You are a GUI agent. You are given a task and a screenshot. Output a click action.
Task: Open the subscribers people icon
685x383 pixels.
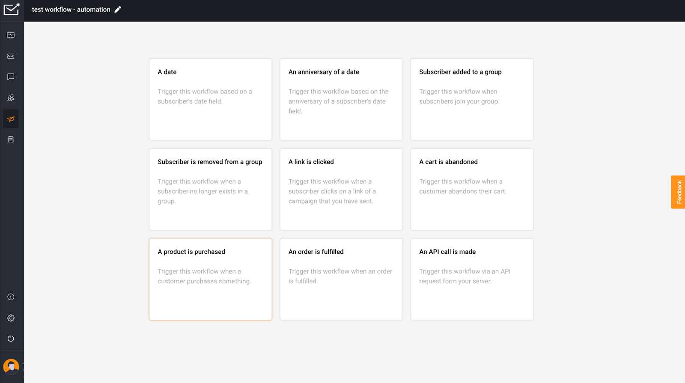click(x=11, y=98)
